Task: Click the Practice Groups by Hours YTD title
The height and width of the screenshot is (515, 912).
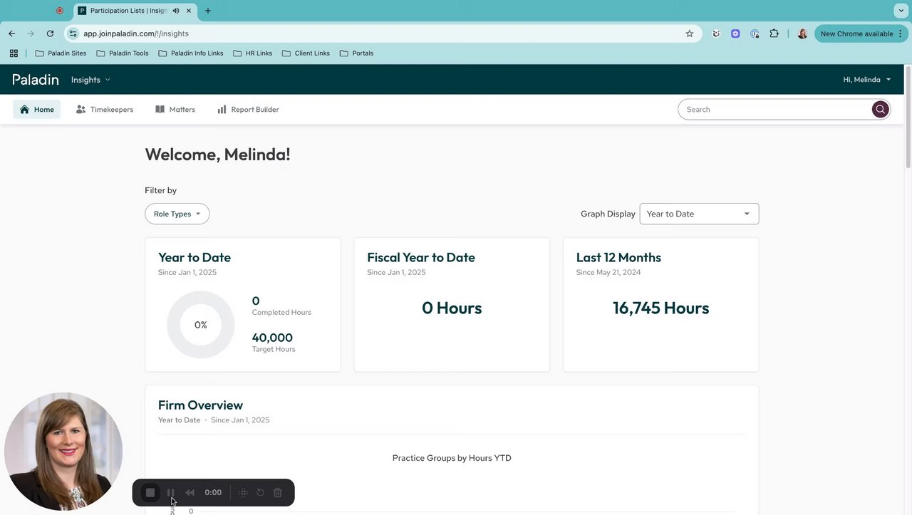Action: click(452, 458)
